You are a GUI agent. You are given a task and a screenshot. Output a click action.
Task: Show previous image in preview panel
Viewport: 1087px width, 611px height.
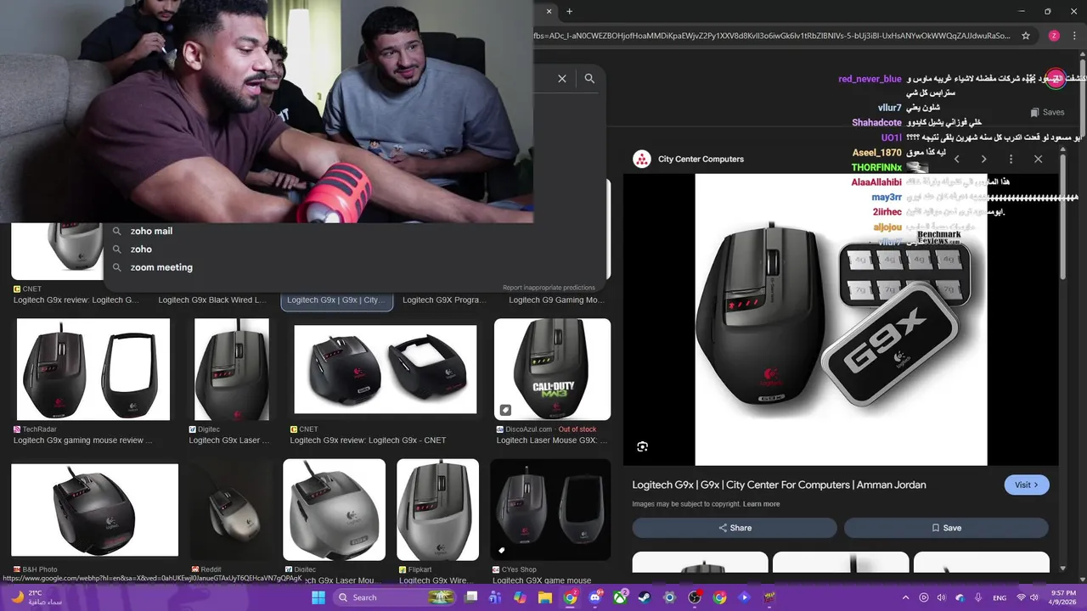coord(957,159)
